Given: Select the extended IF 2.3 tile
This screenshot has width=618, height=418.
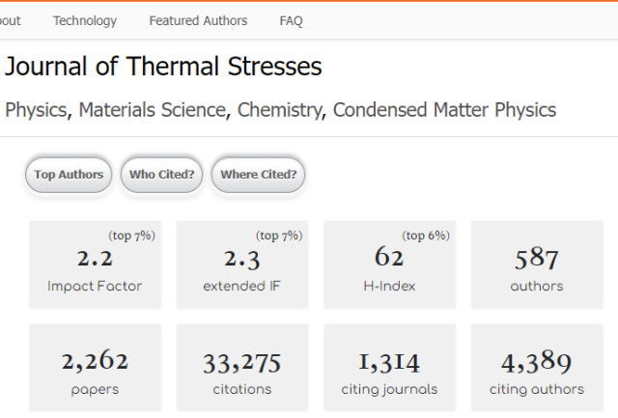Looking at the screenshot, I should pyautogui.click(x=242, y=265).
